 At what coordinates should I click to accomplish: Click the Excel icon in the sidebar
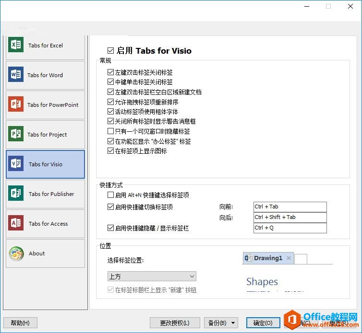[16, 45]
